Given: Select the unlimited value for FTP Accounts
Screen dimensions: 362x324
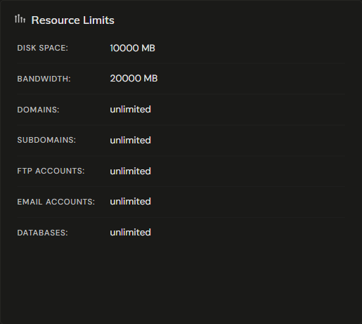Looking at the screenshot, I should click(131, 171).
